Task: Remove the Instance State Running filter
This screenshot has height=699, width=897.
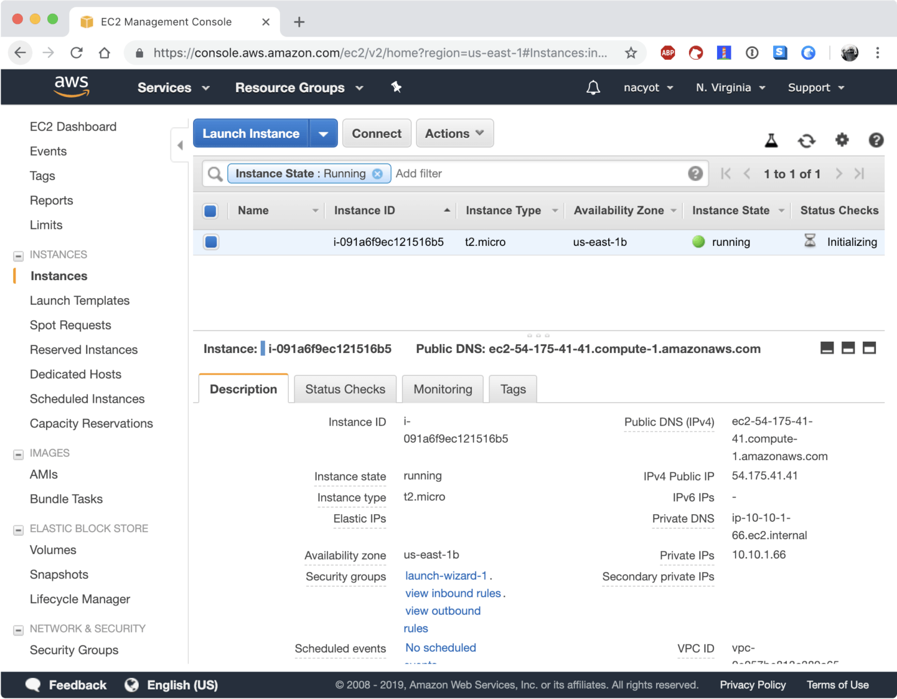Action: tap(377, 174)
